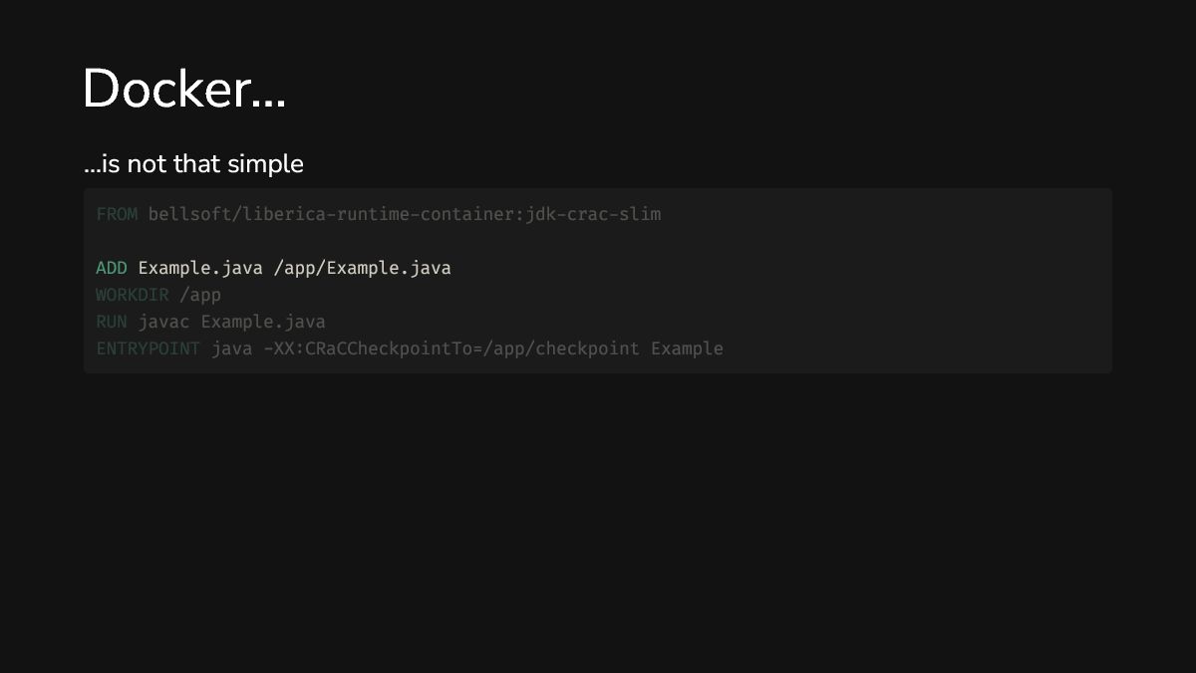Click the empty slide area below code block

(x=598, y=518)
